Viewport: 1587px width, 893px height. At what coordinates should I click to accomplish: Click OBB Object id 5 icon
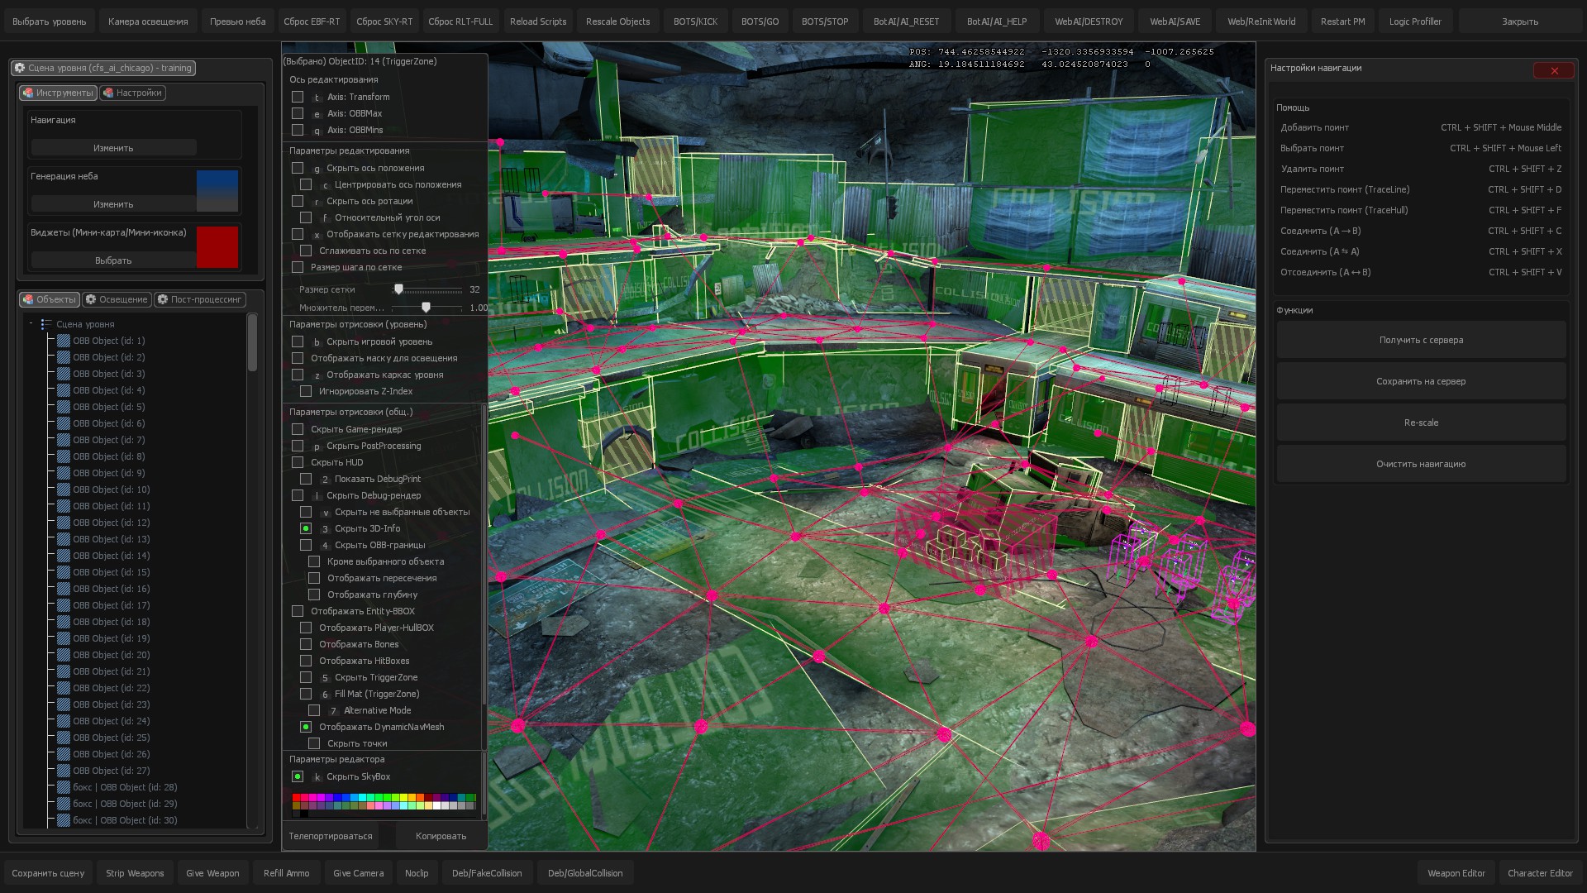click(x=64, y=407)
